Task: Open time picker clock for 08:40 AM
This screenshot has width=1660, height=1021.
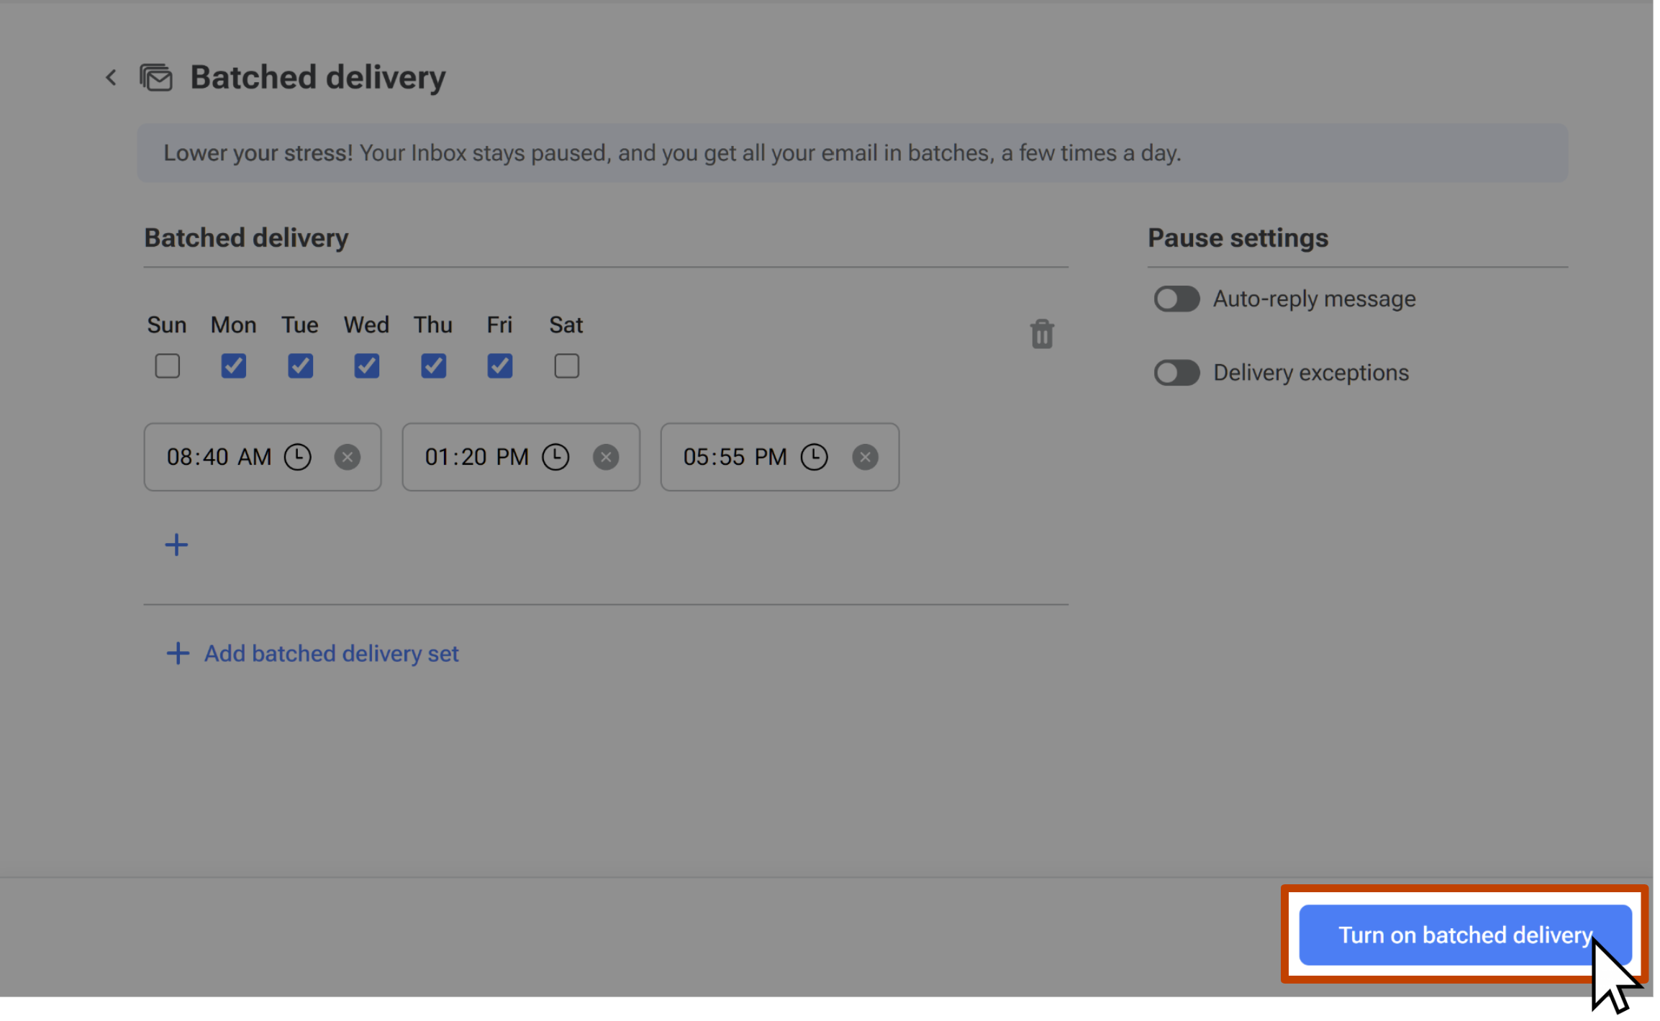Action: coord(297,457)
